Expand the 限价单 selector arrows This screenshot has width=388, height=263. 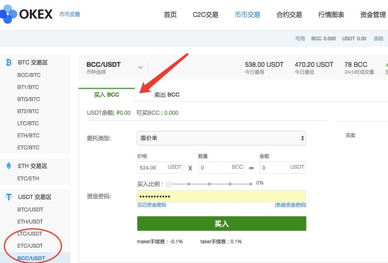pos(302,138)
